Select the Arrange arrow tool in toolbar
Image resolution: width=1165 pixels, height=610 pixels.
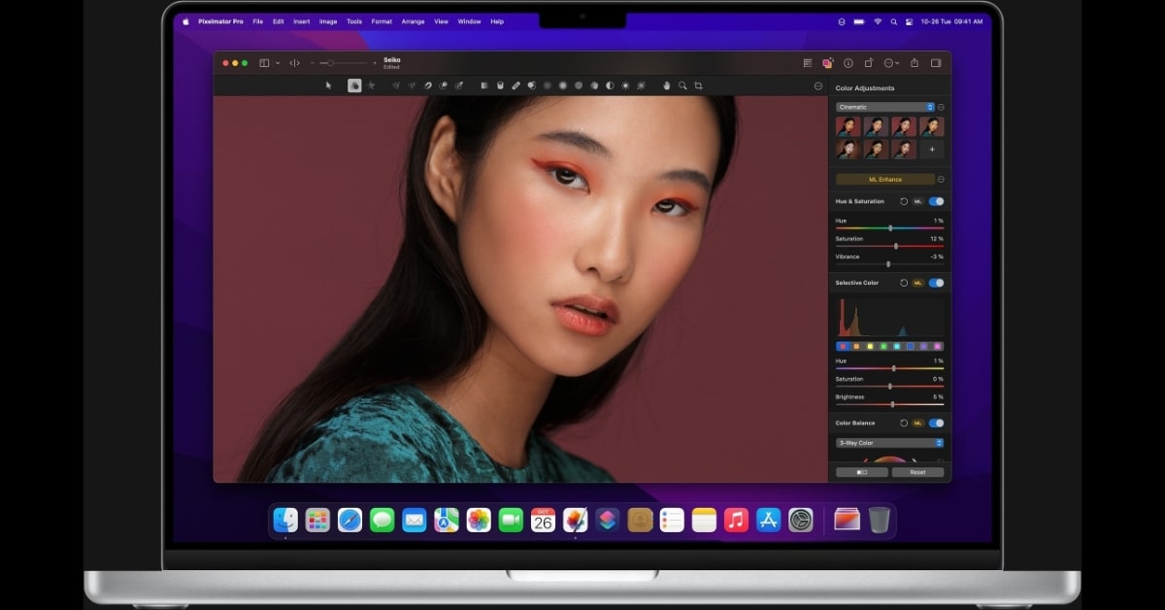328,85
